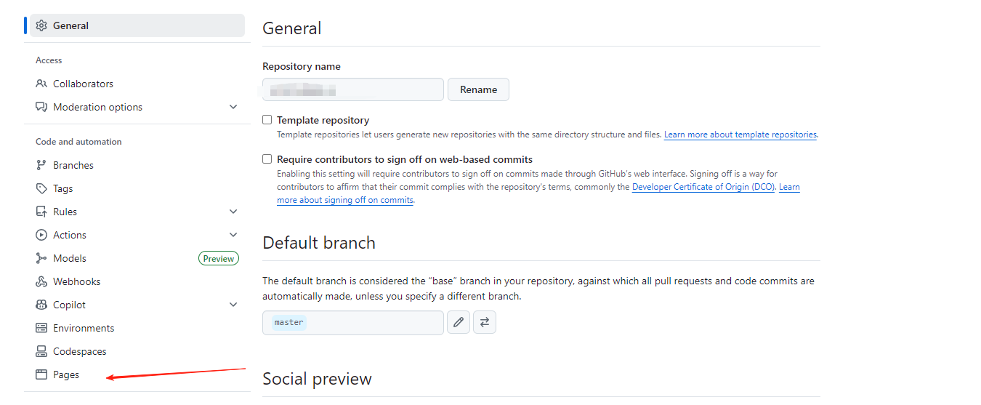Click the Branches git-branch icon

pos(41,165)
